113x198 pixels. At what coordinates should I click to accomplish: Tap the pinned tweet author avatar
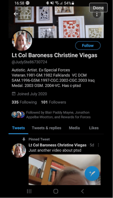click(19, 151)
